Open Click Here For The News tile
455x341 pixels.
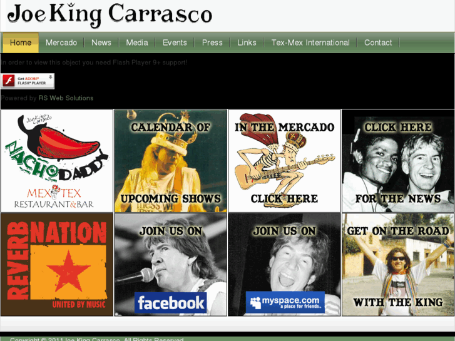pos(398,161)
